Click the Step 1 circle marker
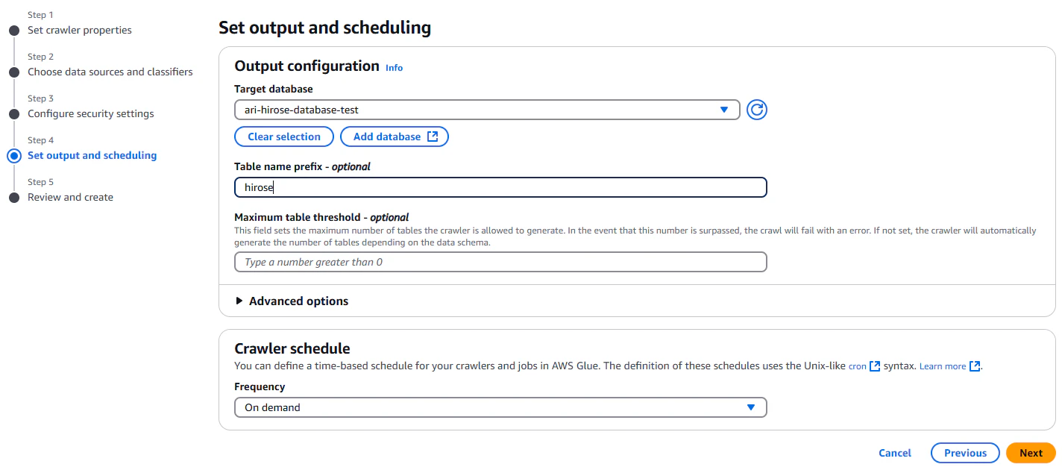1062x470 pixels. (13, 31)
